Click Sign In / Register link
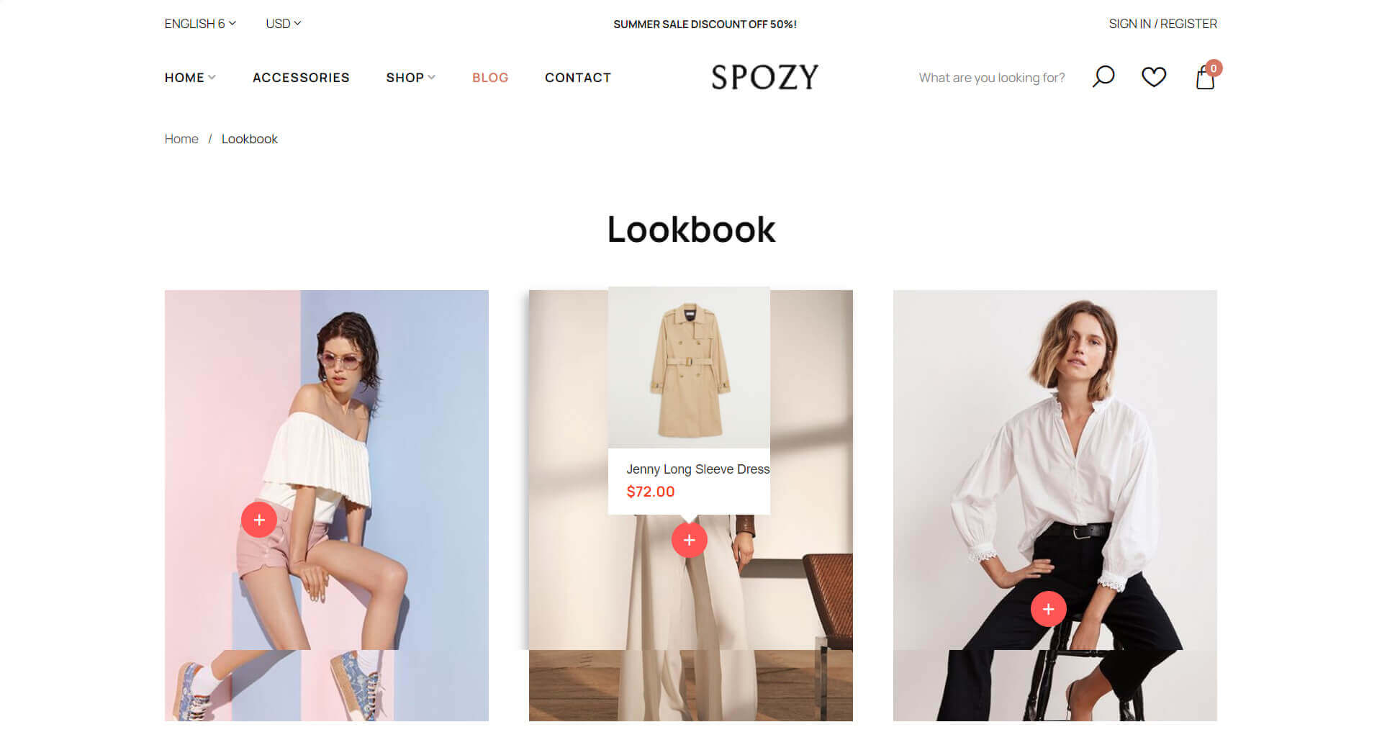 click(1162, 24)
